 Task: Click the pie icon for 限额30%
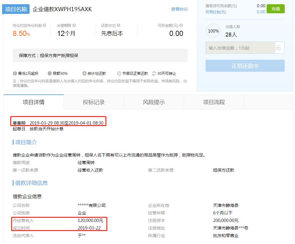click(x=50, y=74)
